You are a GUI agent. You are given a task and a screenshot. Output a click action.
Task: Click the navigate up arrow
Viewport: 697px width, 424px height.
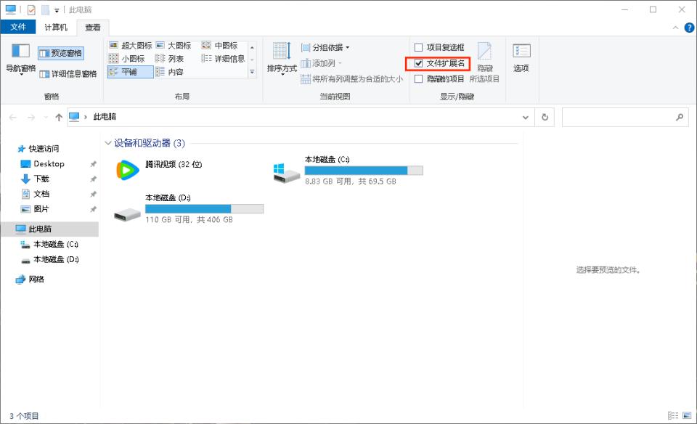pos(58,117)
